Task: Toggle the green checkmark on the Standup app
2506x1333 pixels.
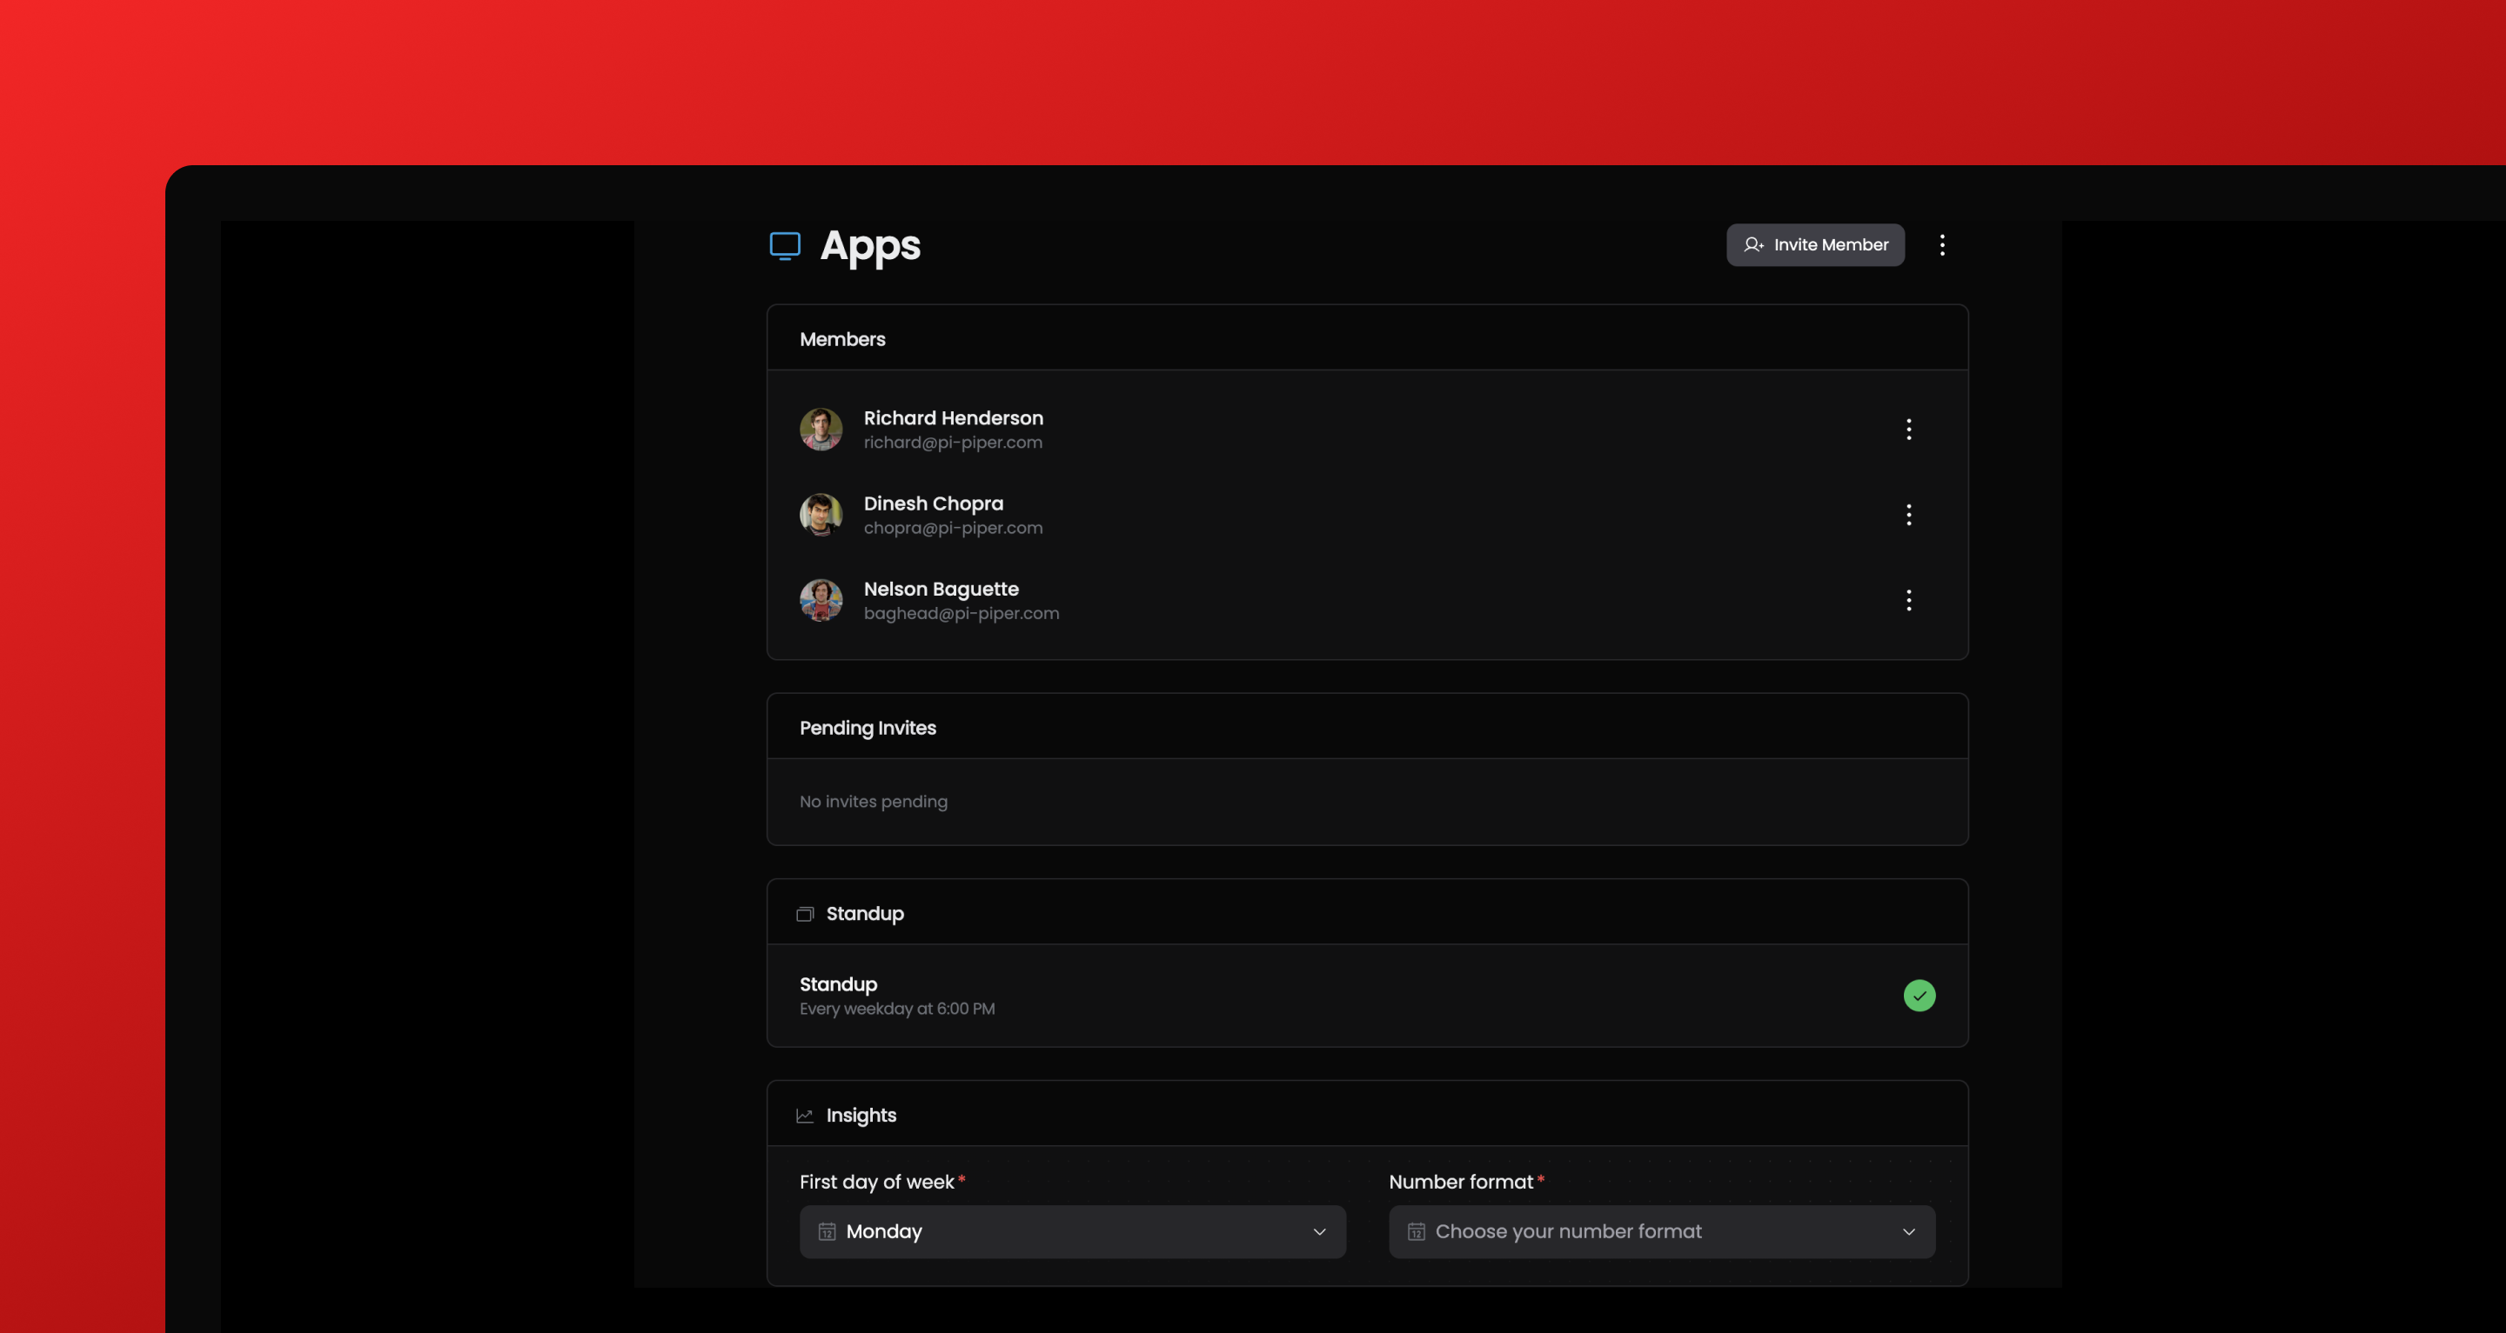Action: pos(1919,996)
